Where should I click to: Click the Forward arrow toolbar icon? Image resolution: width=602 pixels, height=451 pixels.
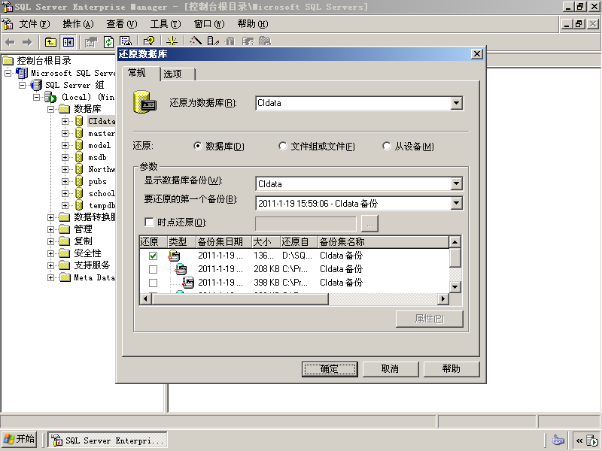point(27,42)
